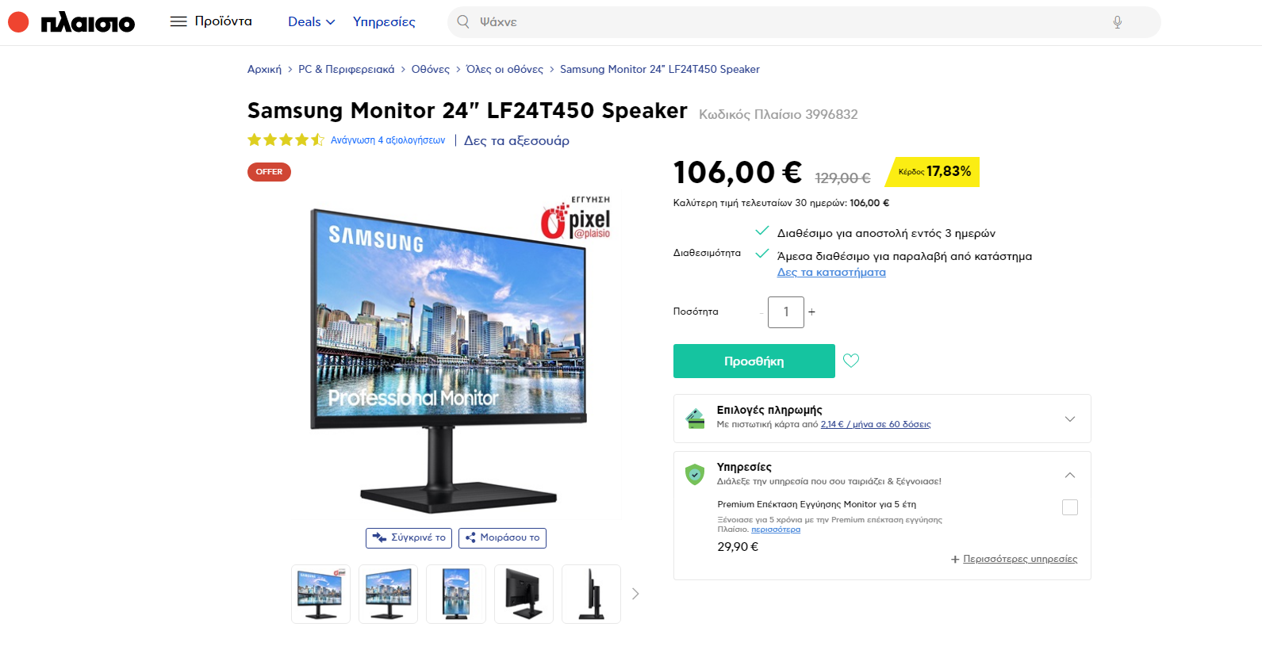This screenshot has height=650, width=1262.
Task: Click the Προσθήκη add to cart button
Action: click(x=754, y=361)
